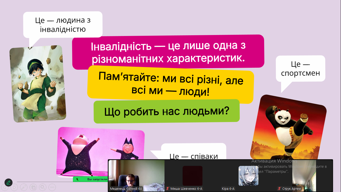The height and width of the screenshot is (192, 341).
Task: Click the speech bubble "Це — співаки"
Action: 194,151
